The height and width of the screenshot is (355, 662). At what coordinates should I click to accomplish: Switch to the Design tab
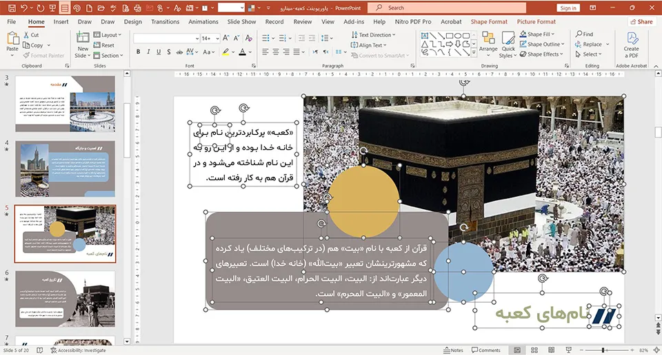pyautogui.click(x=133, y=21)
